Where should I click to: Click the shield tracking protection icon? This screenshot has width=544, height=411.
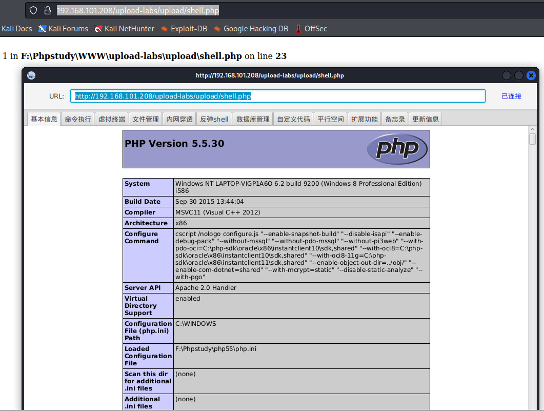[x=33, y=10]
